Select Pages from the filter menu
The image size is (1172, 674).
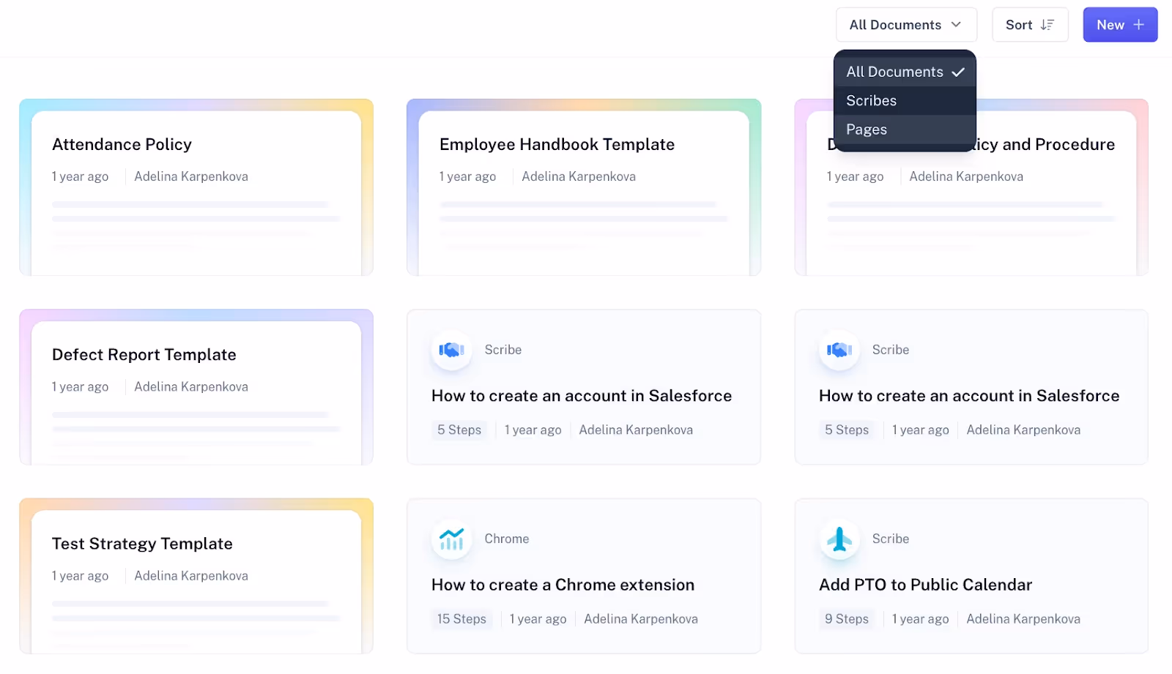pyautogui.click(x=866, y=129)
